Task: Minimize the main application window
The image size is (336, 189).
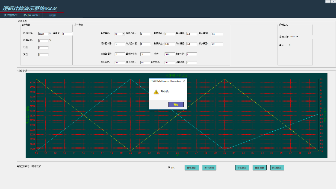Action: [x=328, y=2]
